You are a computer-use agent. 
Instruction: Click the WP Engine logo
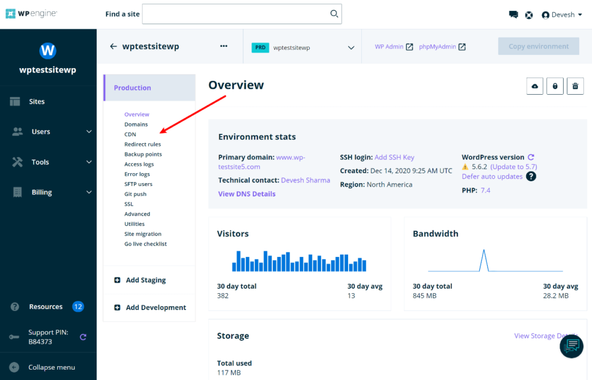tap(31, 13)
